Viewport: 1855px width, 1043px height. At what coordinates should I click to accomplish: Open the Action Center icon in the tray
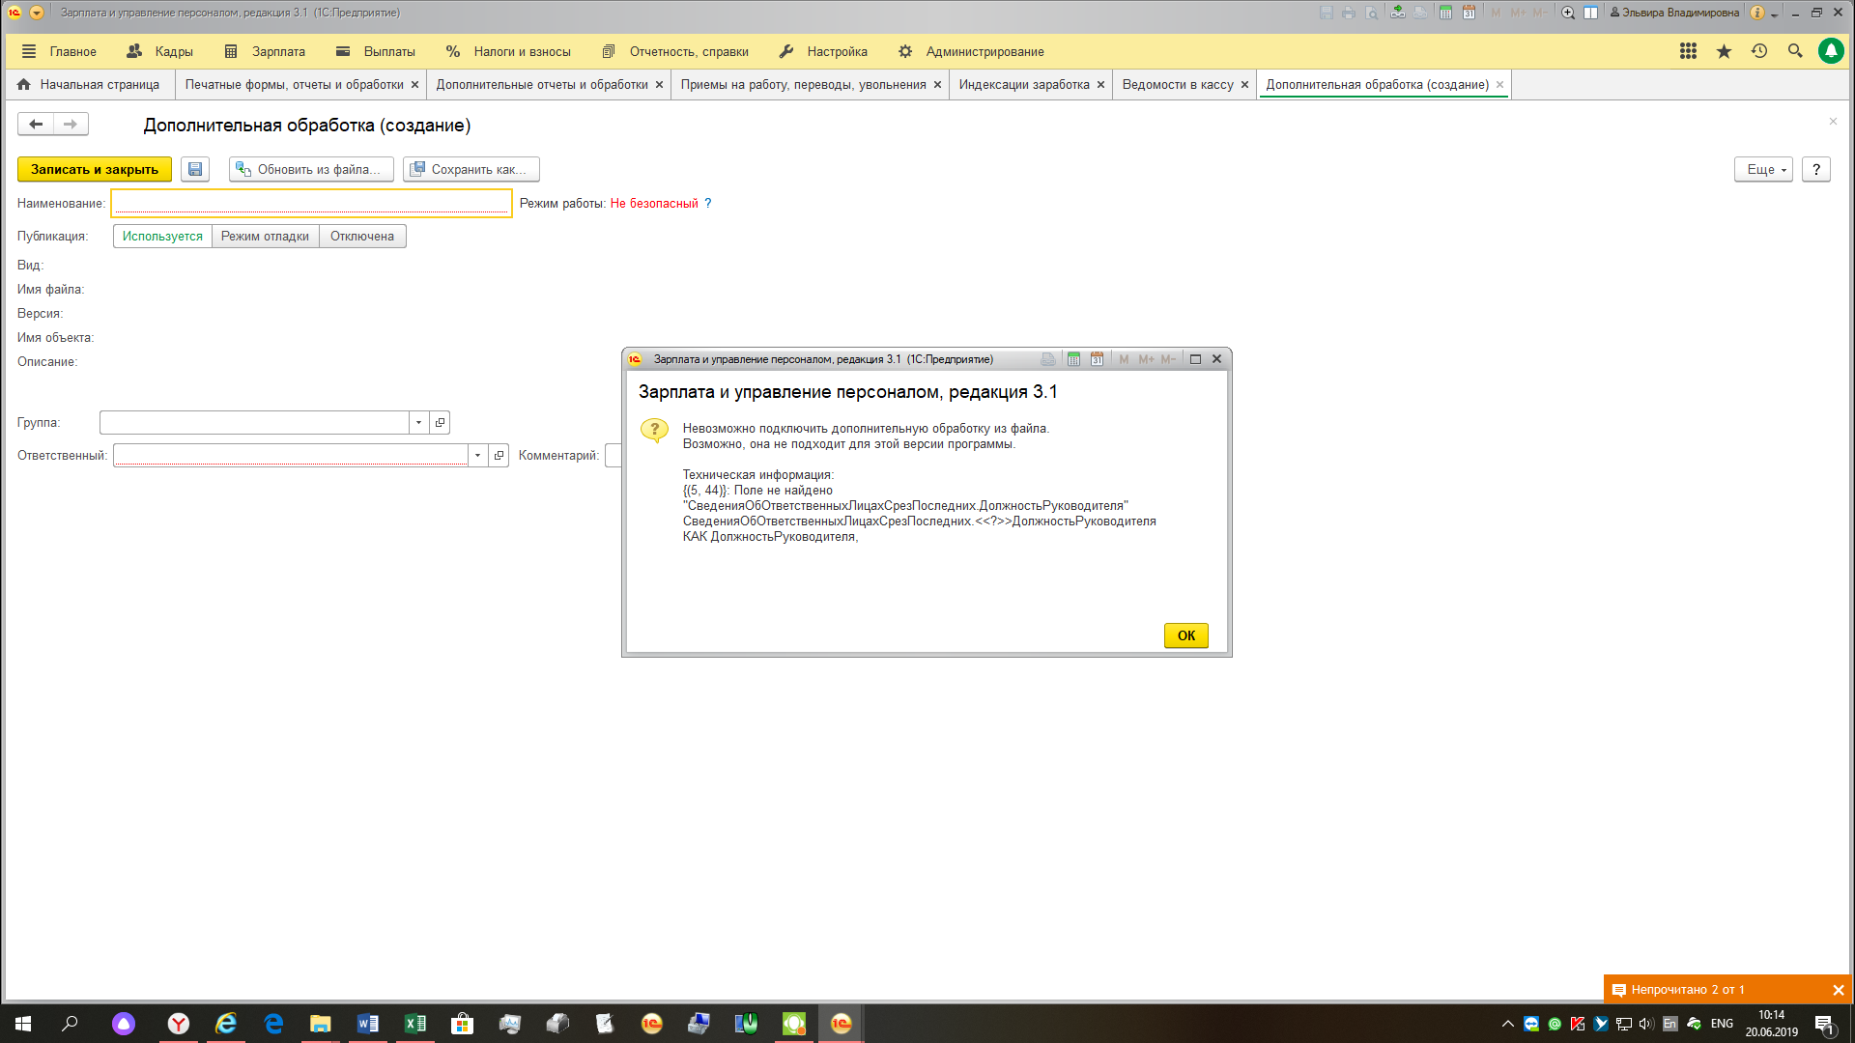coord(1824,1024)
